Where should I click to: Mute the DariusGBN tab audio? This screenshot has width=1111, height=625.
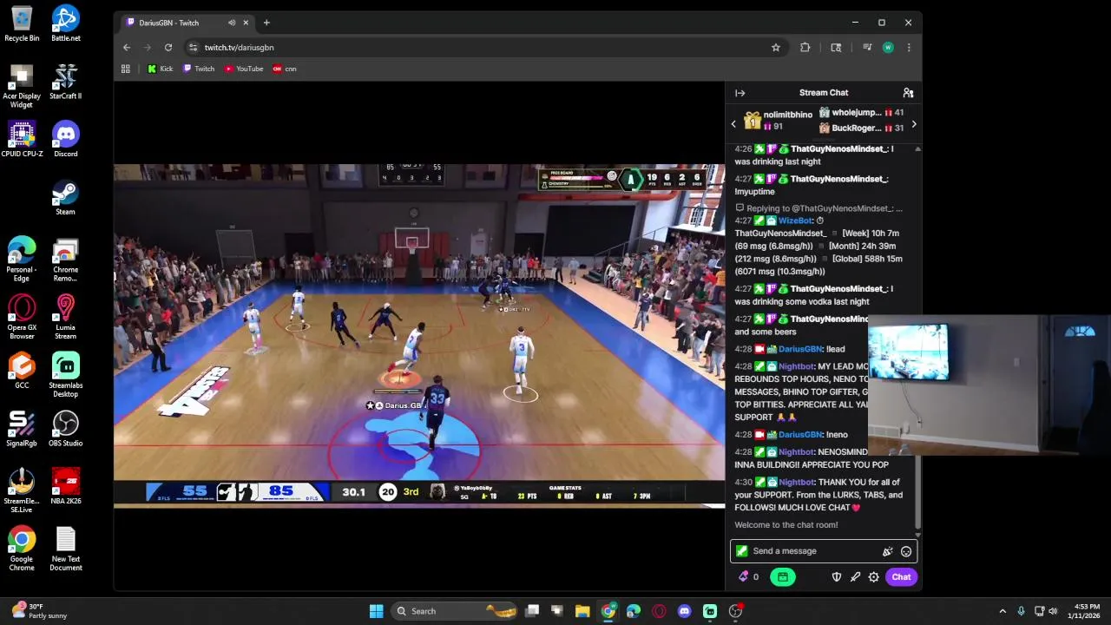[x=232, y=23]
